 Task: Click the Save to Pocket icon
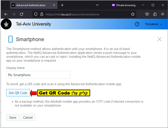tap(147, 14)
